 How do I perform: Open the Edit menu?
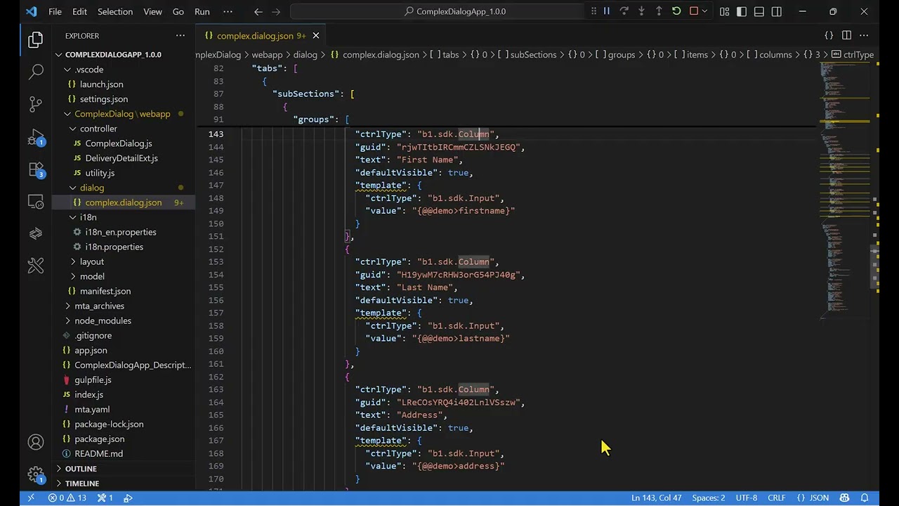coord(79,11)
